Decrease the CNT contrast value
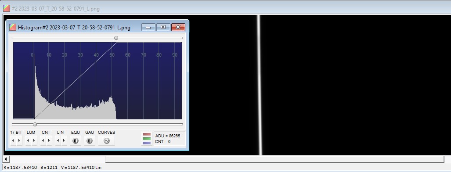 pyautogui.click(x=43, y=141)
